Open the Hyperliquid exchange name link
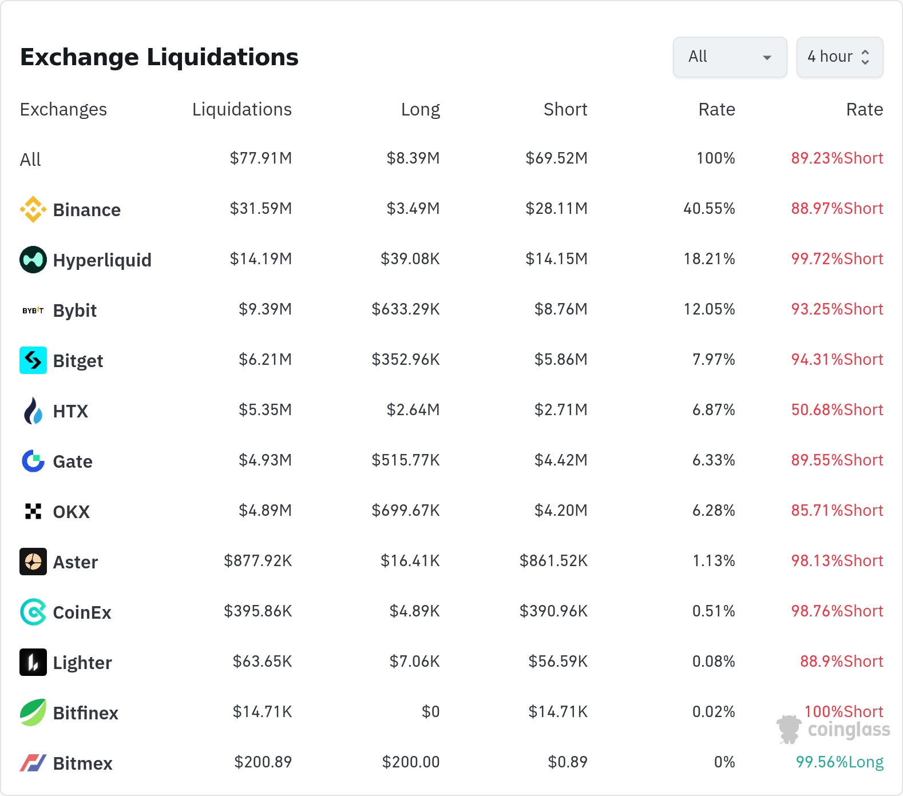Screen dimensions: 903x796 coord(102,260)
